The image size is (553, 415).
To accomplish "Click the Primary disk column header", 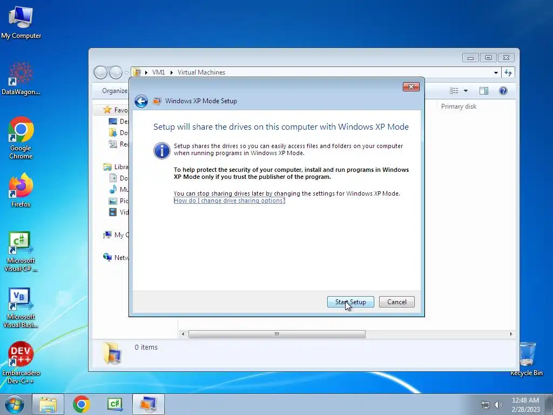I will click(x=458, y=106).
